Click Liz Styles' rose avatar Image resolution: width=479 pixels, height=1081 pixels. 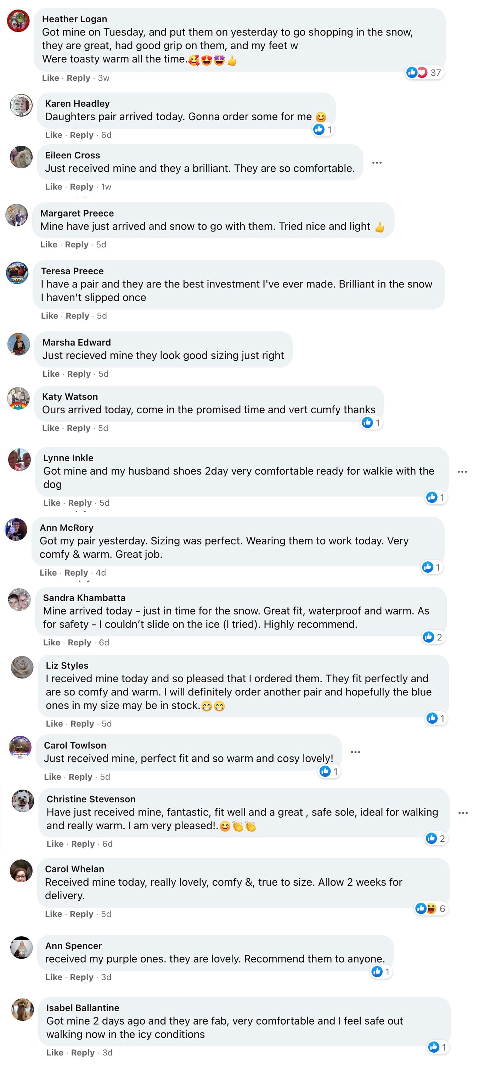pos(22,667)
